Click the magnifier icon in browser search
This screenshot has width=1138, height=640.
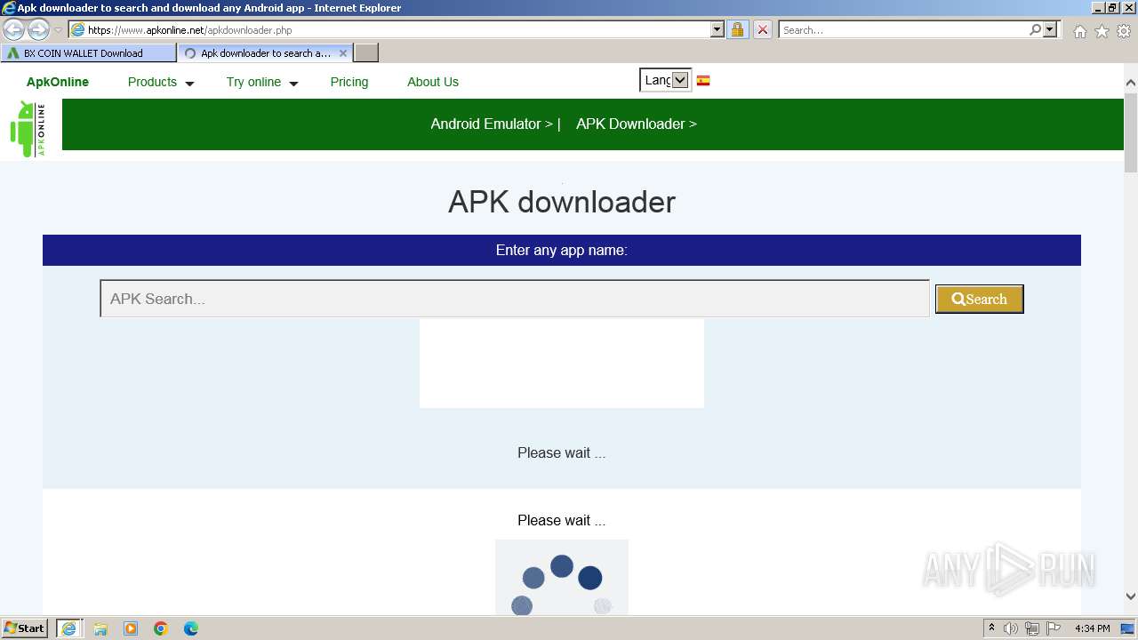[x=1035, y=29]
